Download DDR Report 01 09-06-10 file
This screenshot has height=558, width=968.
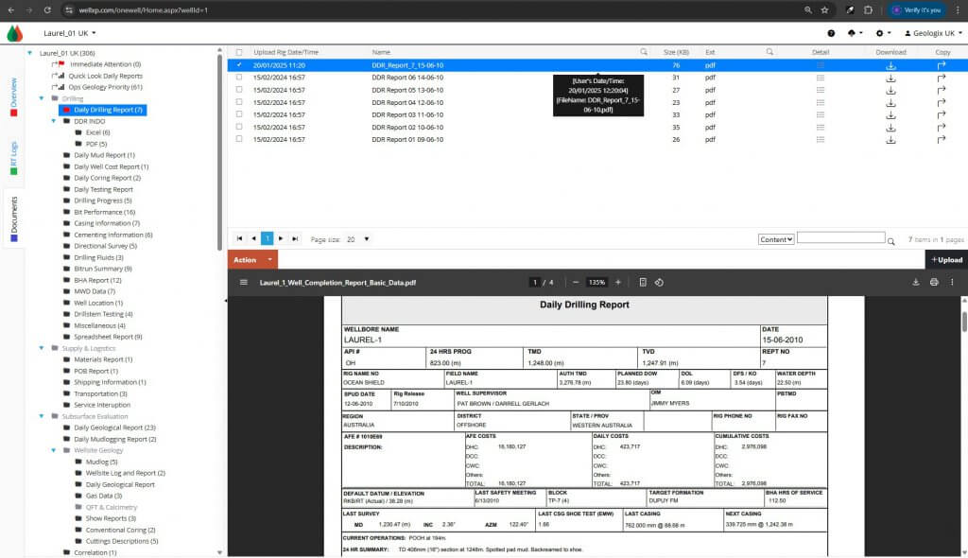coord(890,140)
